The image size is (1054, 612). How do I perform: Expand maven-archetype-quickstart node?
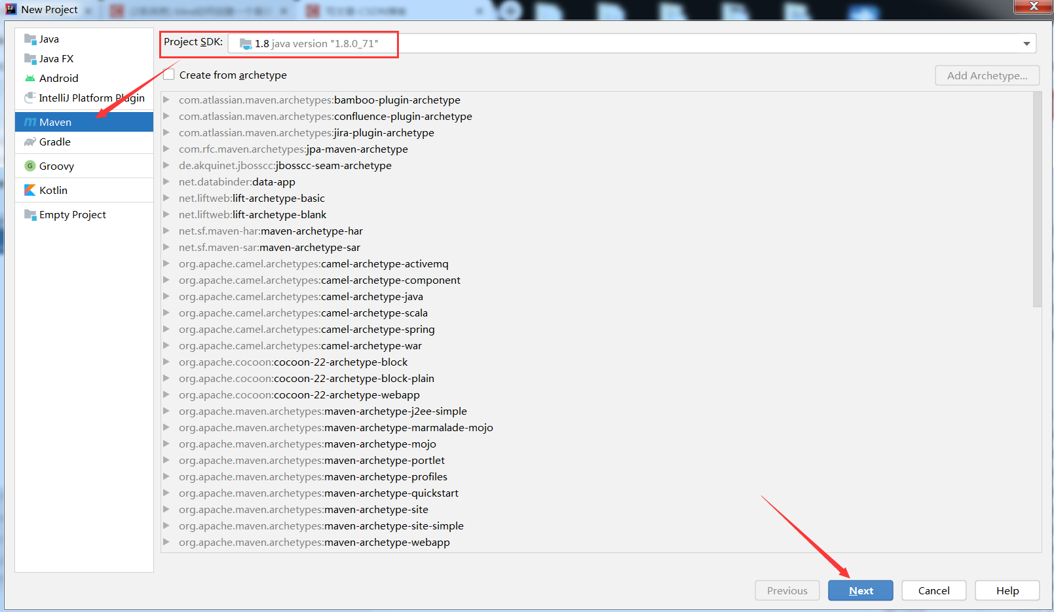166,493
